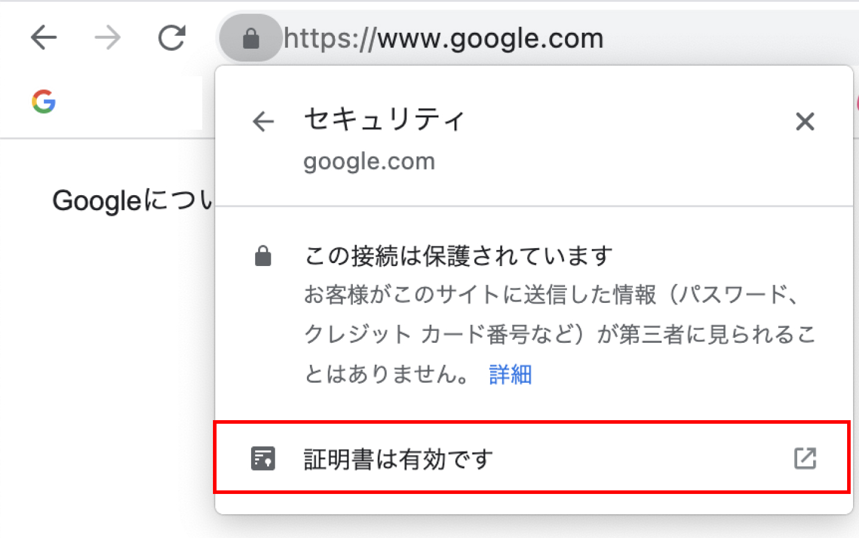Go back using the security popup arrow
859x538 pixels.
pos(264,121)
